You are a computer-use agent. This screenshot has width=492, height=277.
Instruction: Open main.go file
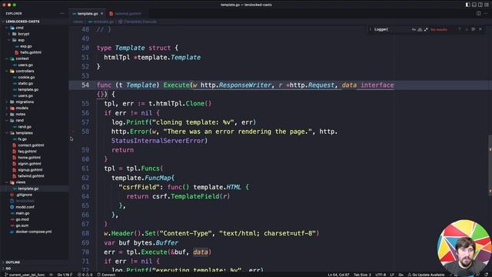point(22,213)
